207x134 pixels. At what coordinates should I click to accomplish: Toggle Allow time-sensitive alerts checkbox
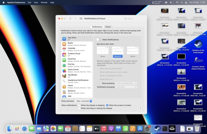coord(98,69)
